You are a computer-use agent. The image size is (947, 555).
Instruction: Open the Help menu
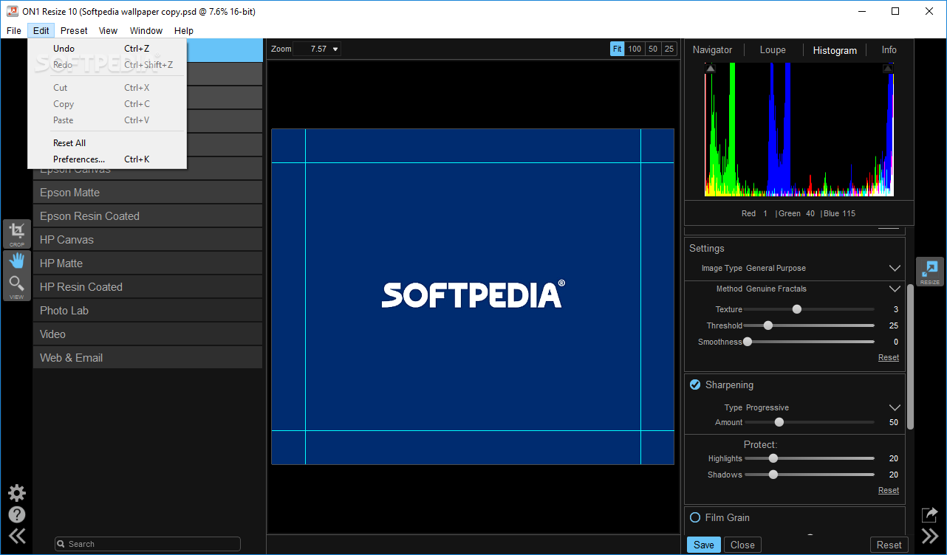184,30
